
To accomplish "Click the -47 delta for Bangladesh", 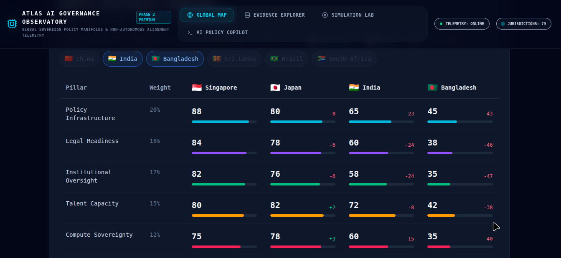I will point(488,176).
